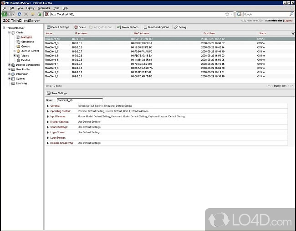
Task: Sort by the MAC Address column header
Action: [141, 33]
